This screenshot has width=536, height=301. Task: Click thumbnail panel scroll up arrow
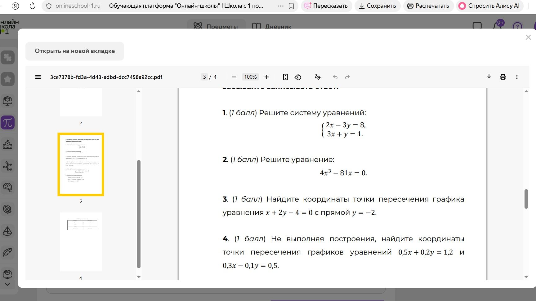tap(139, 91)
